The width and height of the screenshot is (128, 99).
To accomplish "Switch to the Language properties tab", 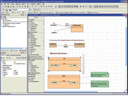I will [x=16, y=55].
